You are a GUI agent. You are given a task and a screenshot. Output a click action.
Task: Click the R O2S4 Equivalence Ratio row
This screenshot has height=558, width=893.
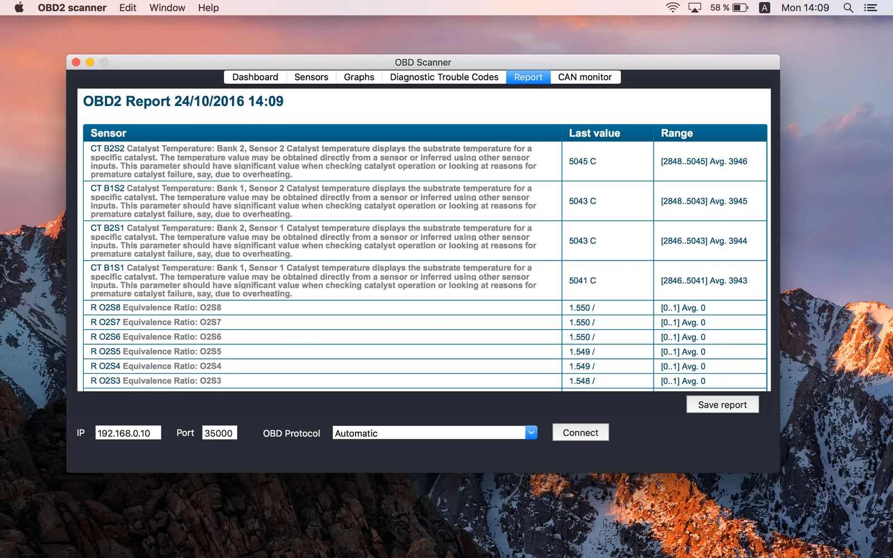tap(425, 366)
